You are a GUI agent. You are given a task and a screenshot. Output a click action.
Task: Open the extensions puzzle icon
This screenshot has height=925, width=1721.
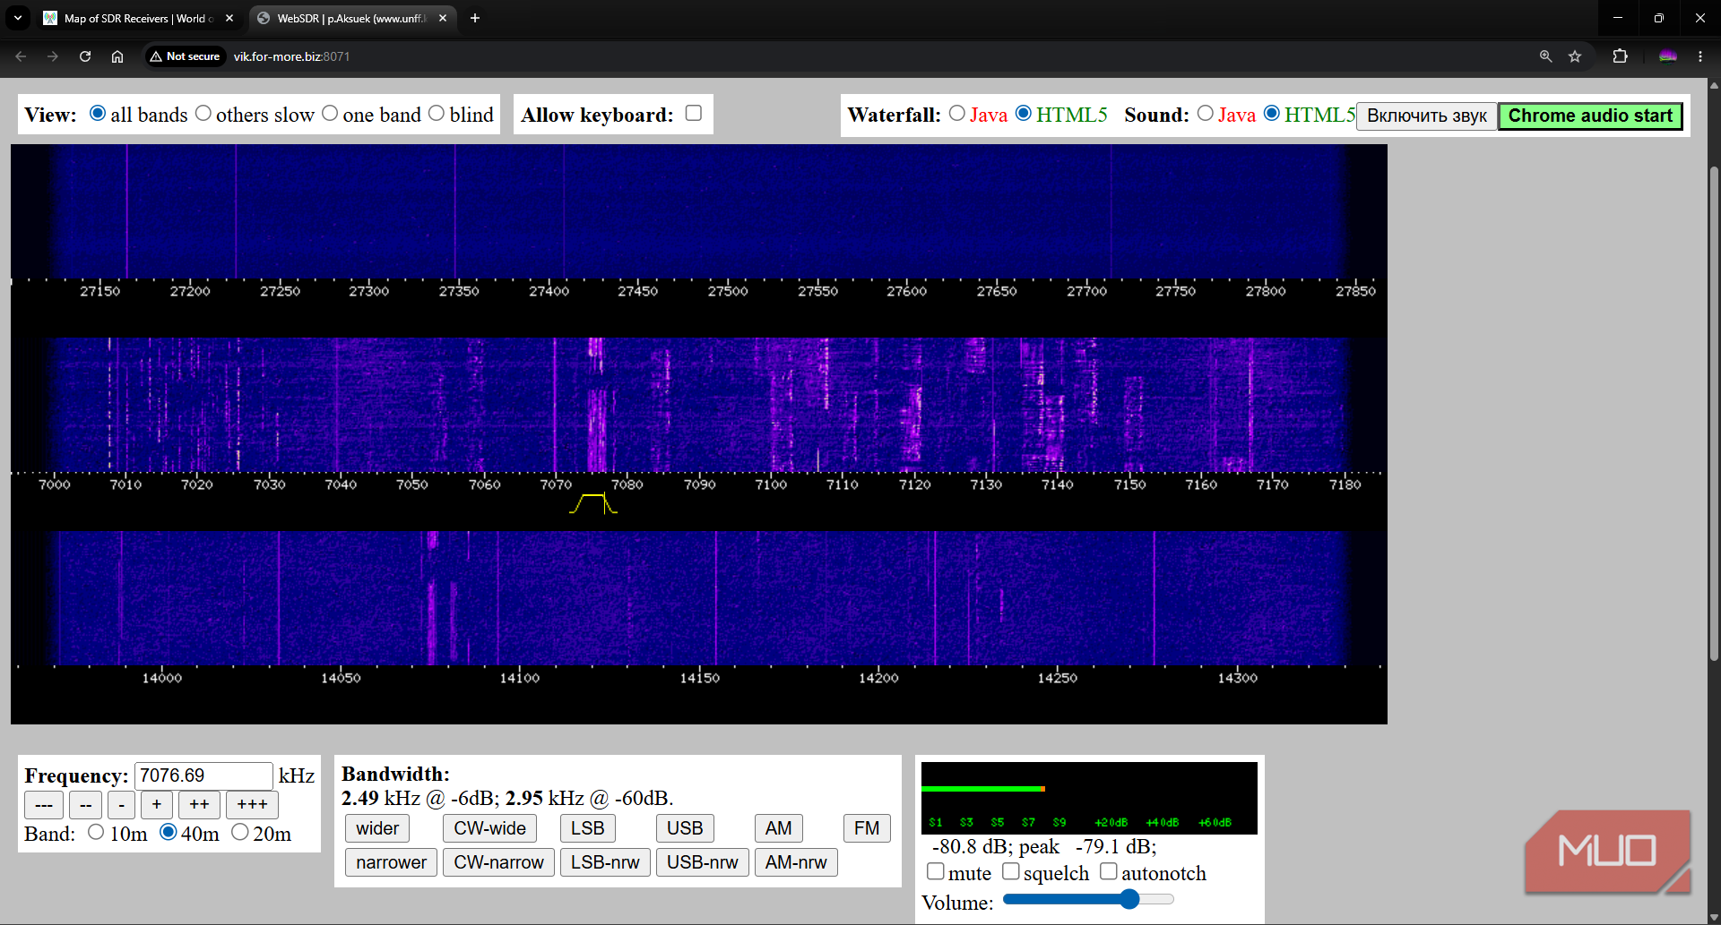click(1620, 56)
